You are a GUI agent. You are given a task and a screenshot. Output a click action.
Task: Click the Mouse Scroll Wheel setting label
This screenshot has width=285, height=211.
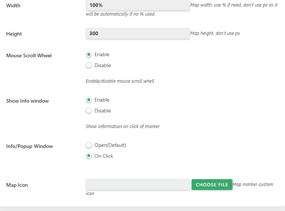click(29, 55)
